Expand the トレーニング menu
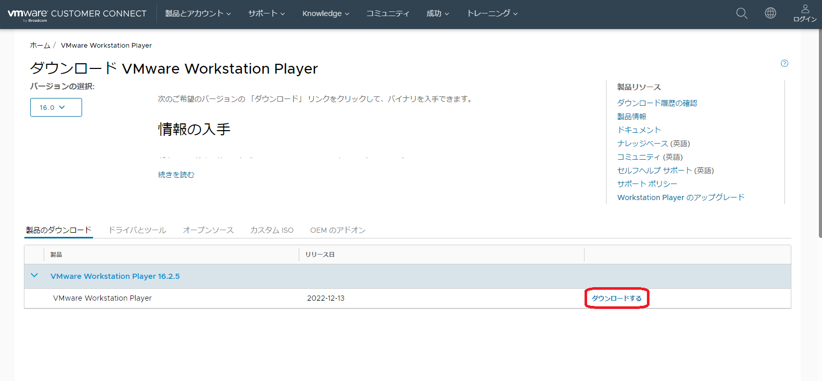 [492, 13]
